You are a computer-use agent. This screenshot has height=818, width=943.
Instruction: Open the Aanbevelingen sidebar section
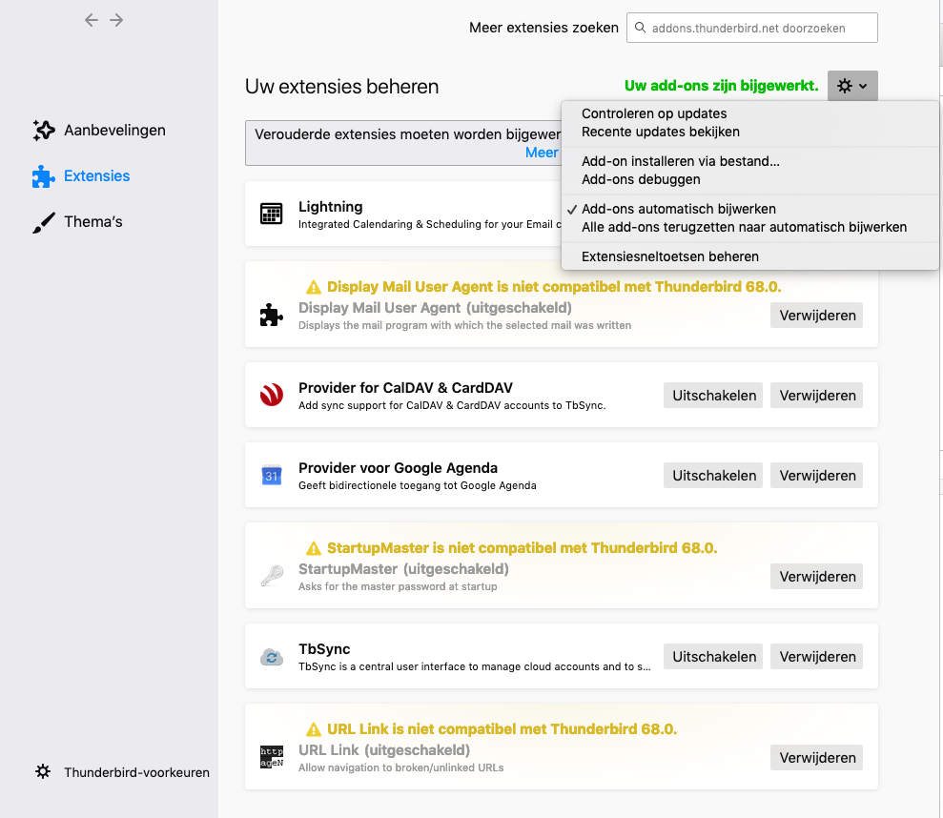point(114,130)
